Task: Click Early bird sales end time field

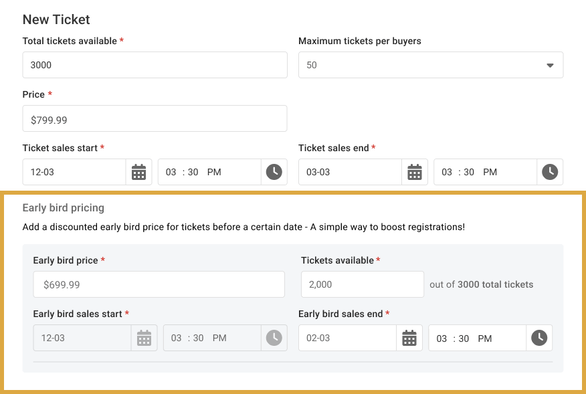Action: [x=476, y=338]
